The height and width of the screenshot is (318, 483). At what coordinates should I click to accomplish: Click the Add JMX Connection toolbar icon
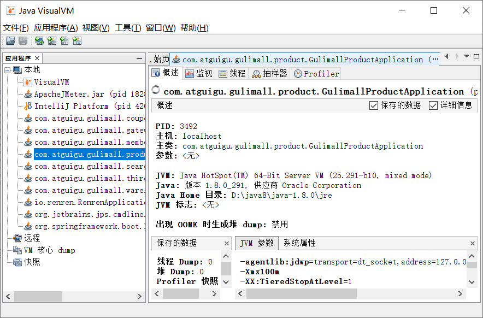pyautogui.click(x=52, y=40)
